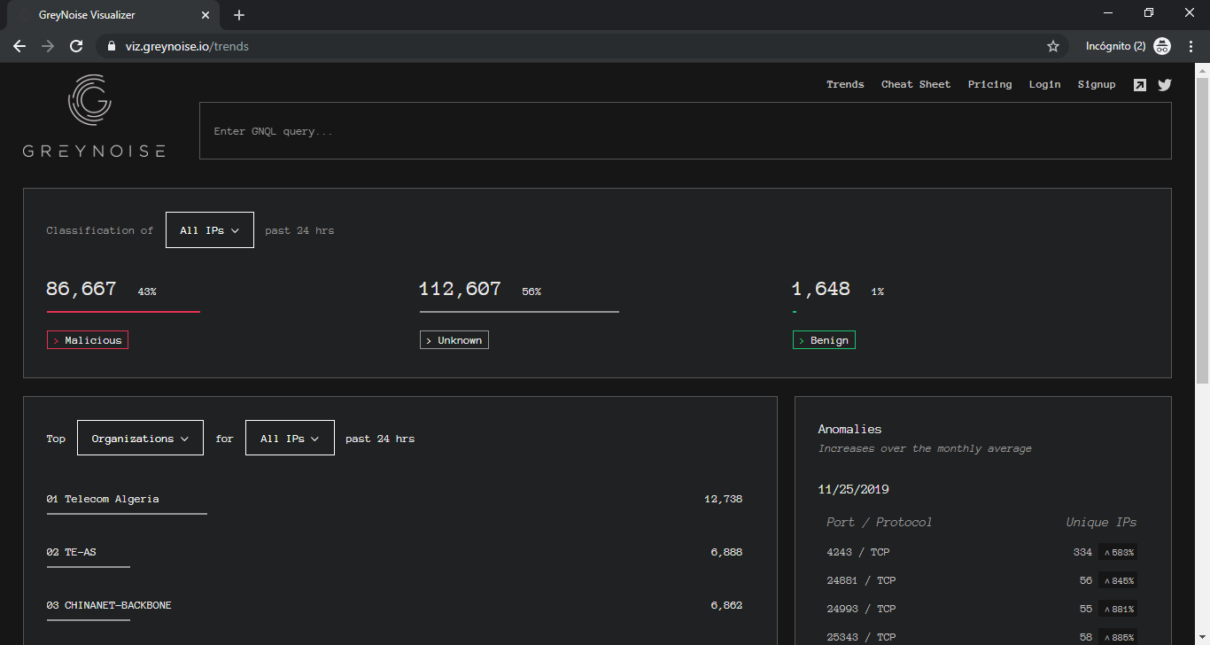Click the Malicious button
The height and width of the screenshot is (645, 1210).
coord(88,340)
